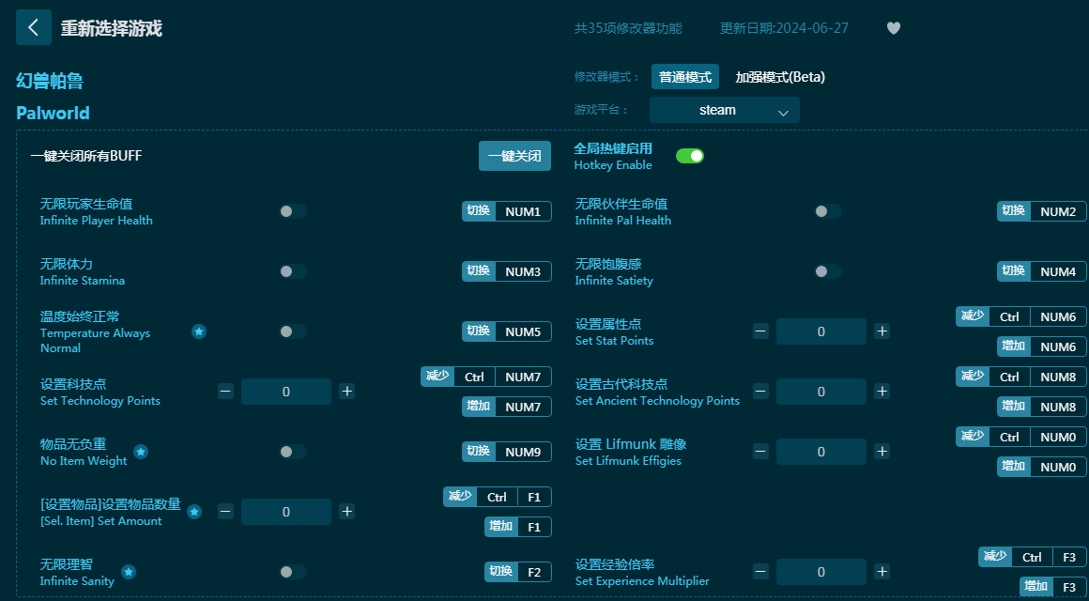Click the F1 increase hotkey for Set Amount
This screenshot has width=1089, height=601.
(518, 527)
